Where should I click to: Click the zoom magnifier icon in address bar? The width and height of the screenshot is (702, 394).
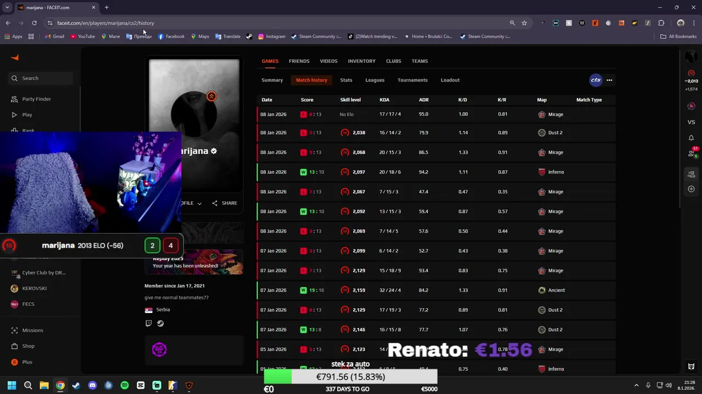[512, 23]
